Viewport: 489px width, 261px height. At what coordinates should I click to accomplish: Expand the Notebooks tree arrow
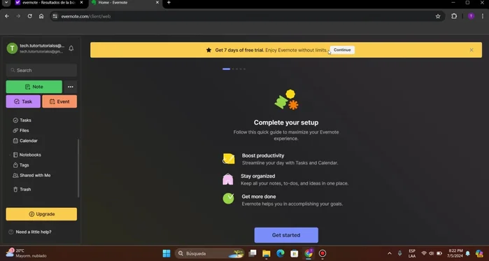(x=10, y=155)
